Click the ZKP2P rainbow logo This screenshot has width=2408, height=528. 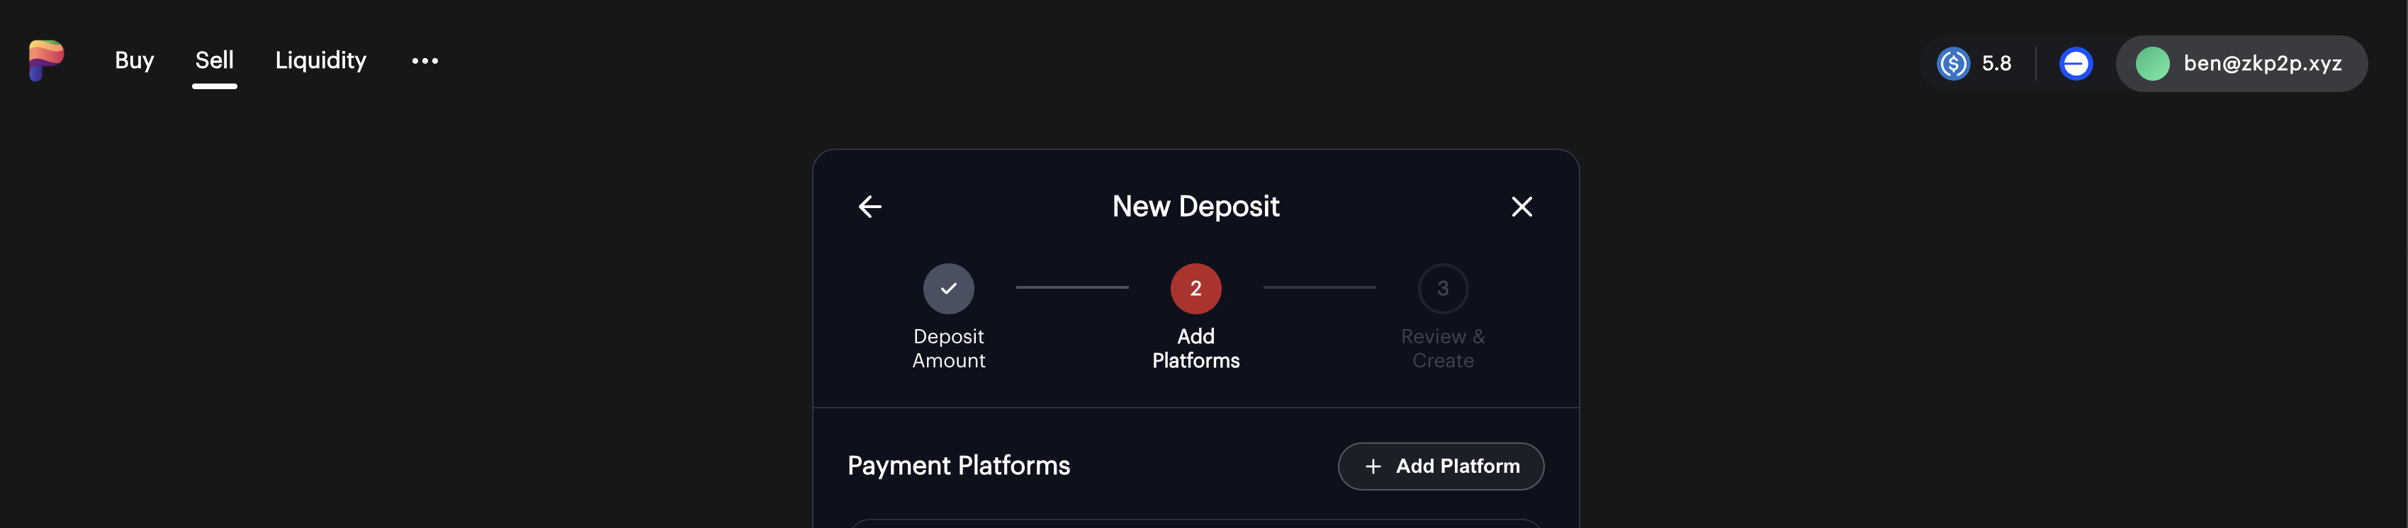pyautogui.click(x=46, y=61)
